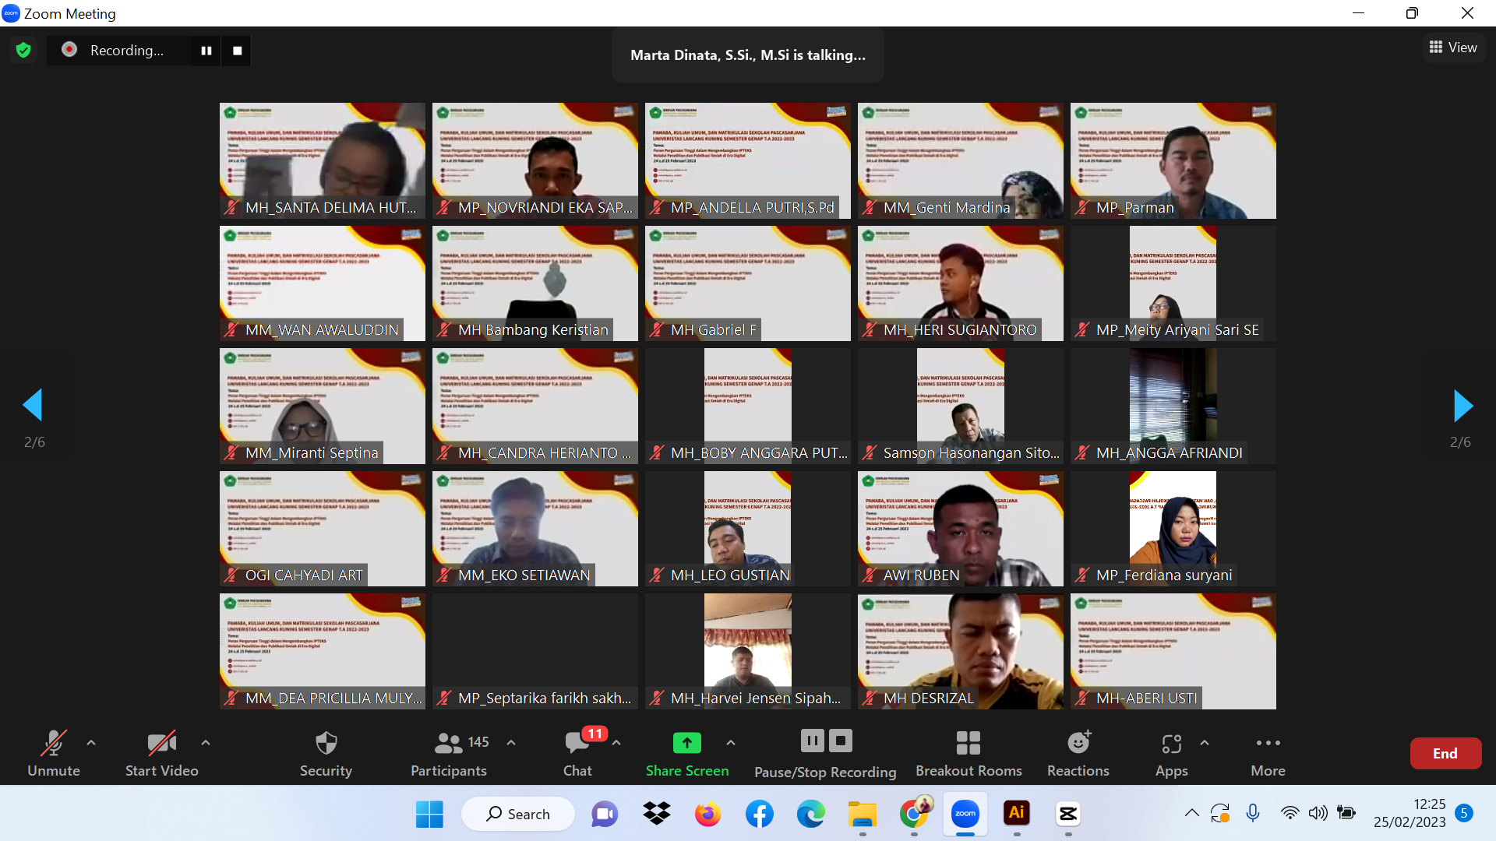Toggle Start Video on

point(162,753)
